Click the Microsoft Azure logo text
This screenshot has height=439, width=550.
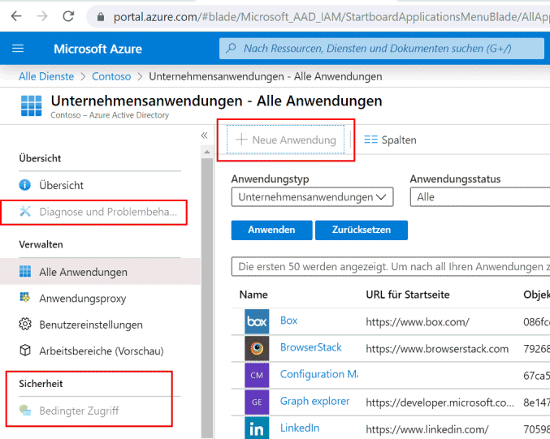click(97, 49)
